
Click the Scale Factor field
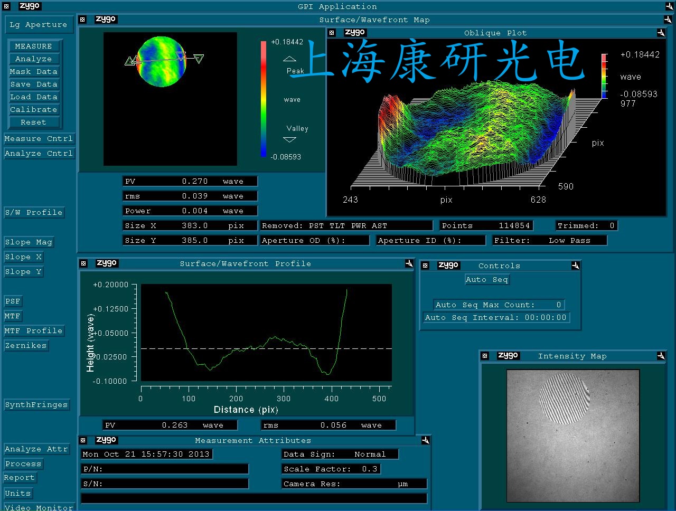point(331,469)
